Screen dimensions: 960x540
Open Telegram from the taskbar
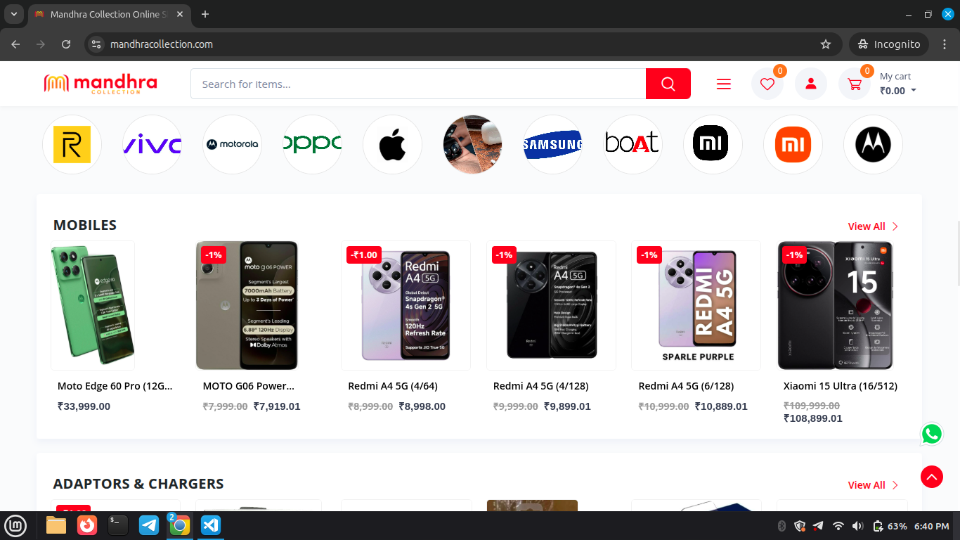pyautogui.click(x=149, y=525)
